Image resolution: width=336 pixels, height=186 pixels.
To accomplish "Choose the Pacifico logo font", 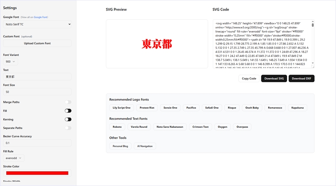I will (191, 108).
